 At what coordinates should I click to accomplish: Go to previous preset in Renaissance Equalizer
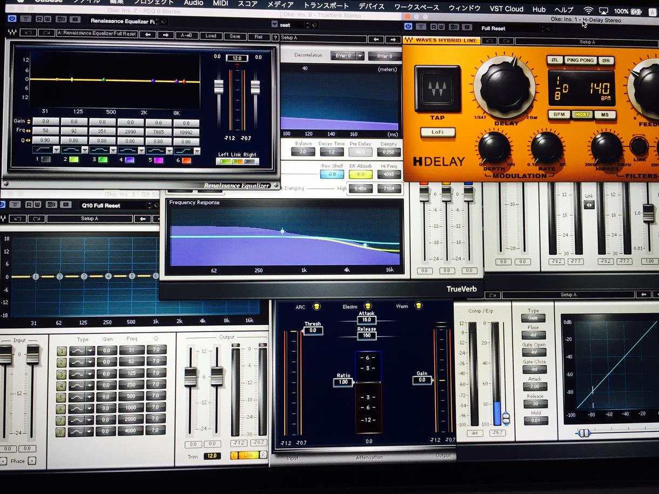[147, 35]
